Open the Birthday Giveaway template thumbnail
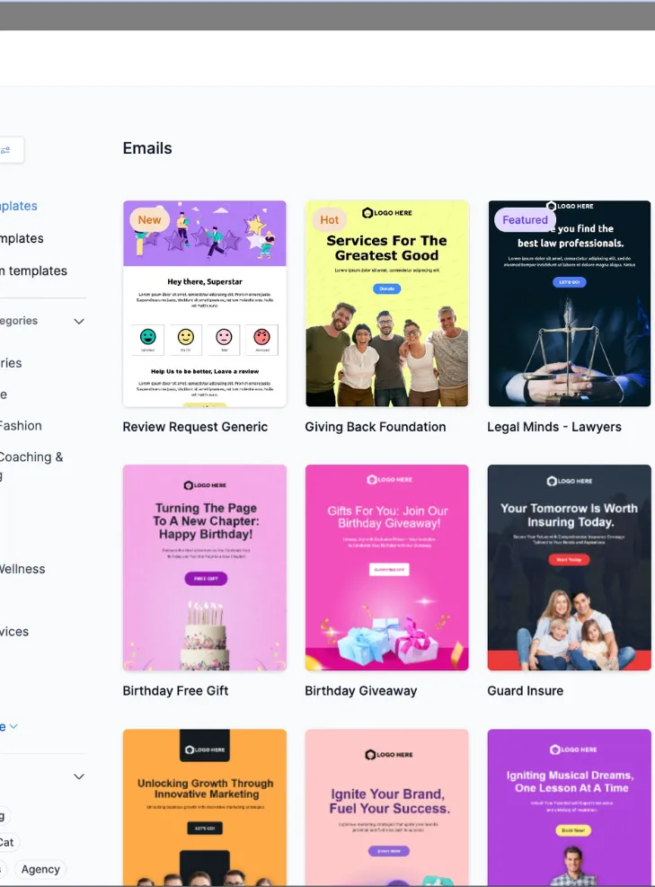Viewport: 655px width, 887px height. tap(387, 568)
